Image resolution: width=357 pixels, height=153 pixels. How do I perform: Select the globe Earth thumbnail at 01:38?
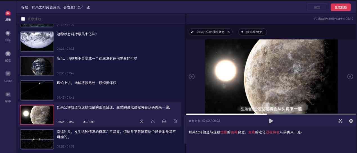(x=37, y=66)
